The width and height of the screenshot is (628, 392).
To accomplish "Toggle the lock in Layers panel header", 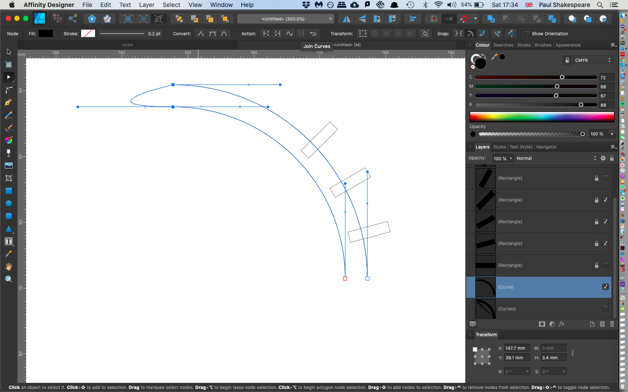I will [x=612, y=158].
